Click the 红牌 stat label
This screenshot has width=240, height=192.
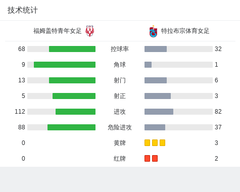point(120,159)
